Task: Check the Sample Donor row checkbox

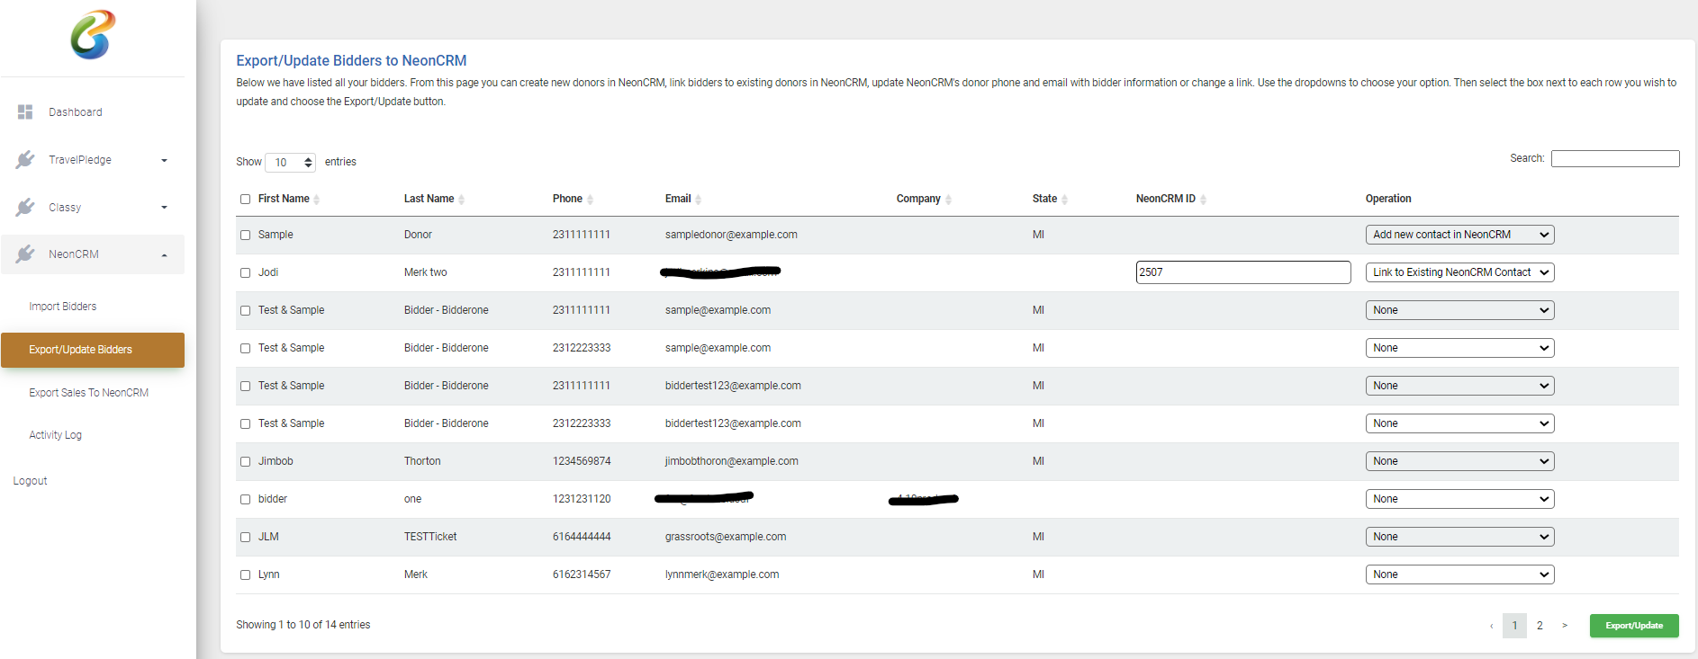Action: click(245, 236)
